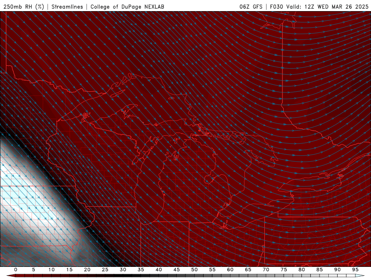Click the 90 tick label on legend

[x=337, y=270]
